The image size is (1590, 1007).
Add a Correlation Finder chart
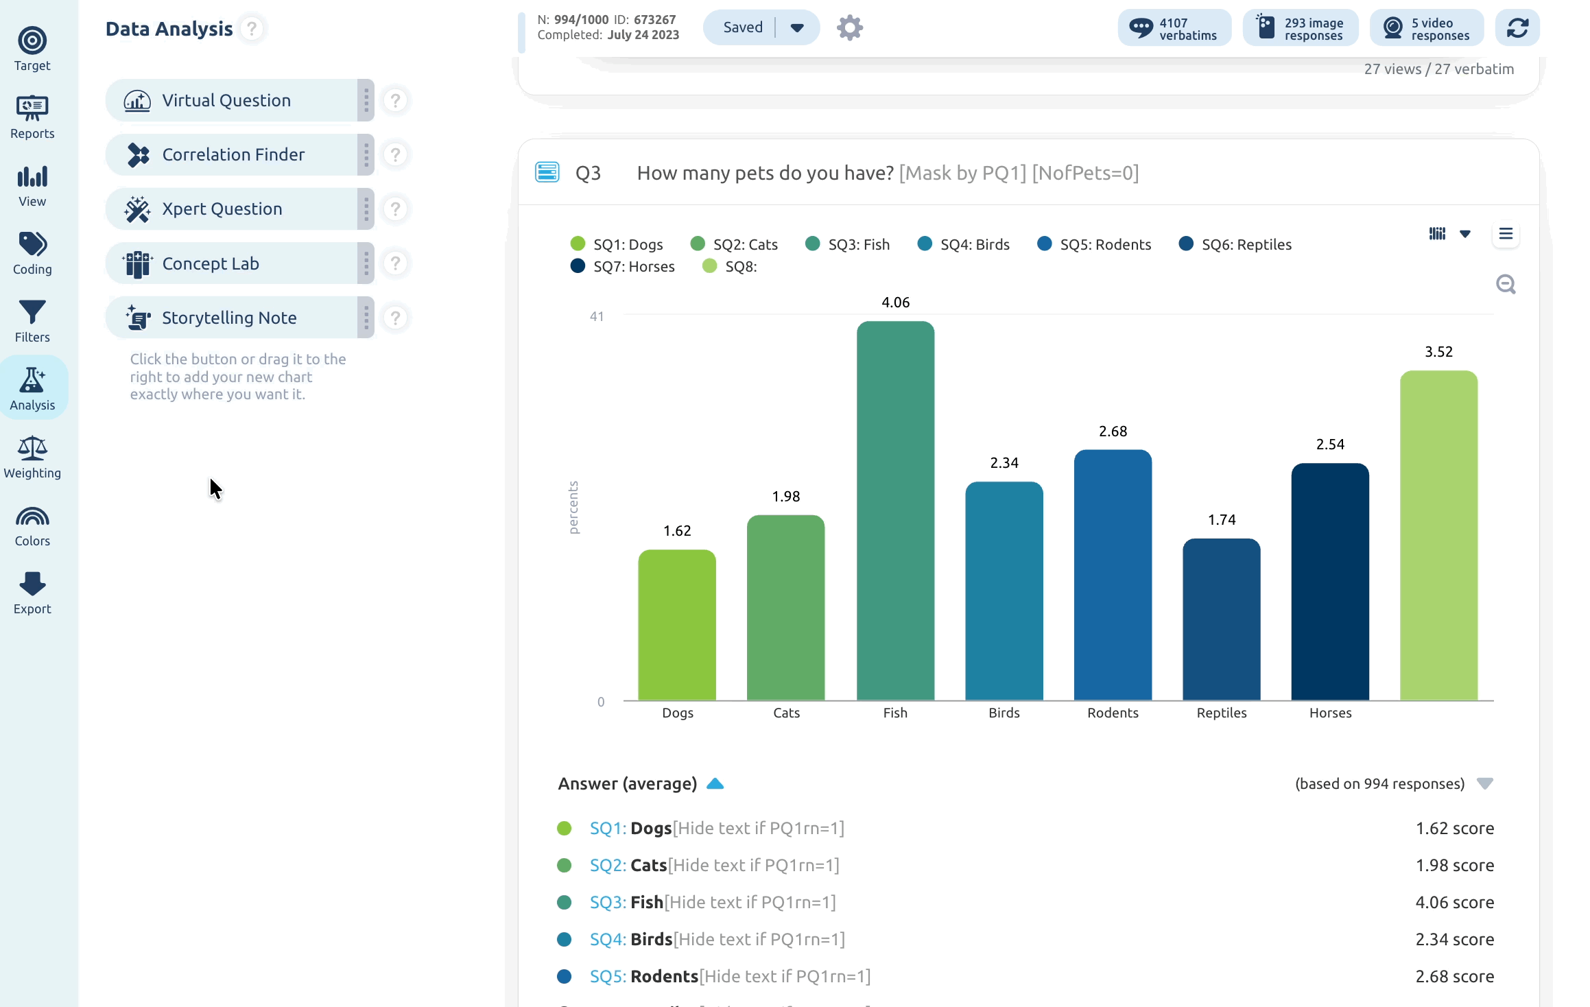click(x=232, y=154)
